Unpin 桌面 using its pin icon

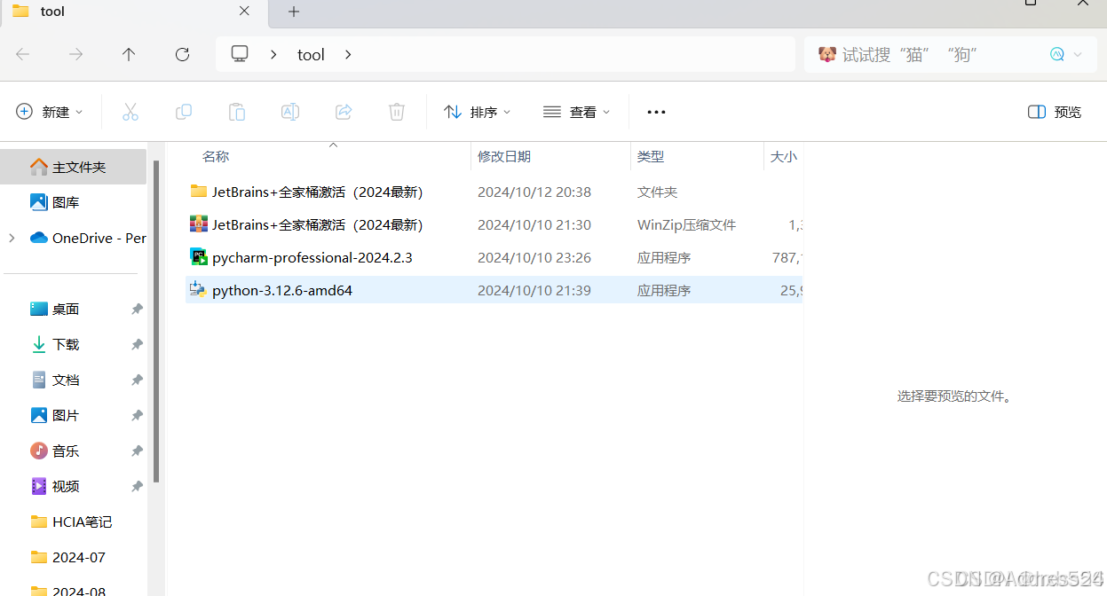[137, 309]
